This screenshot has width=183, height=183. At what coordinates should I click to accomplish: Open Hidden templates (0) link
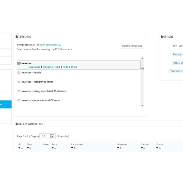coord(49,45)
